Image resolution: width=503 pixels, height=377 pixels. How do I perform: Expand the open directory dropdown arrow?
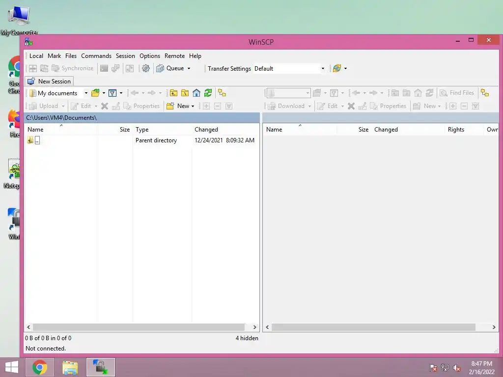tap(104, 93)
